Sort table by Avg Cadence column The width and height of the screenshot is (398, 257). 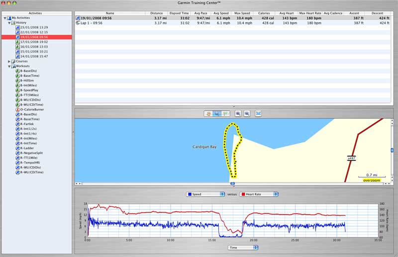point(333,13)
